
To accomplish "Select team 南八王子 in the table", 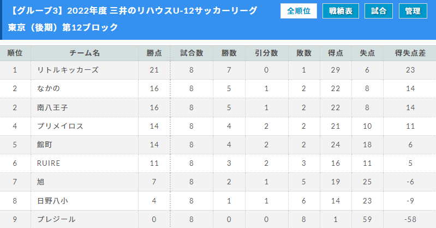I will click(x=52, y=107).
